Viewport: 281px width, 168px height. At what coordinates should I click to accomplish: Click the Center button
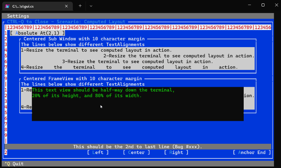click(136, 153)
